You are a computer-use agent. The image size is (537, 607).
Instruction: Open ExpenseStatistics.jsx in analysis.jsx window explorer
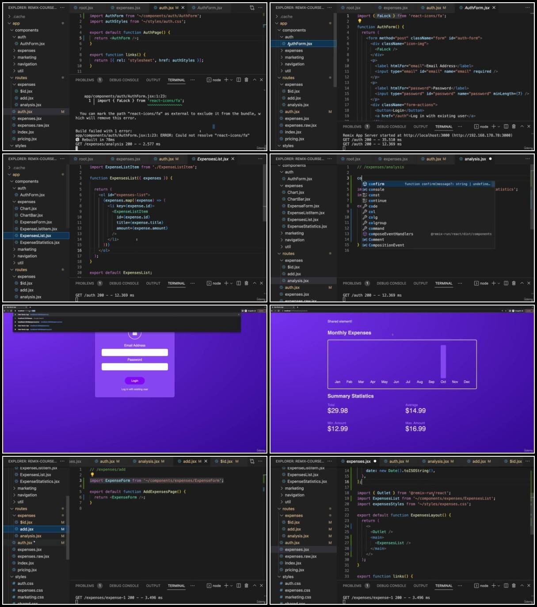pos(307,226)
